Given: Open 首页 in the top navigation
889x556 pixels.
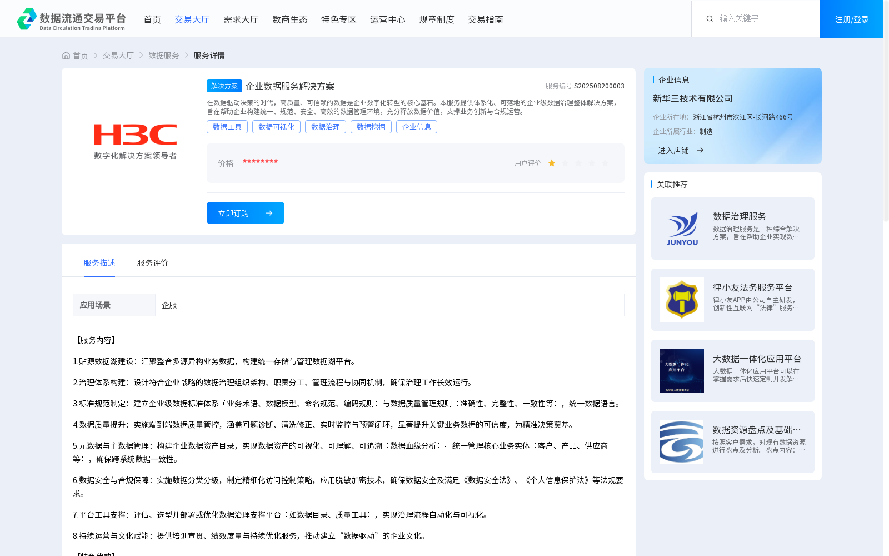Looking at the screenshot, I should pyautogui.click(x=152, y=19).
